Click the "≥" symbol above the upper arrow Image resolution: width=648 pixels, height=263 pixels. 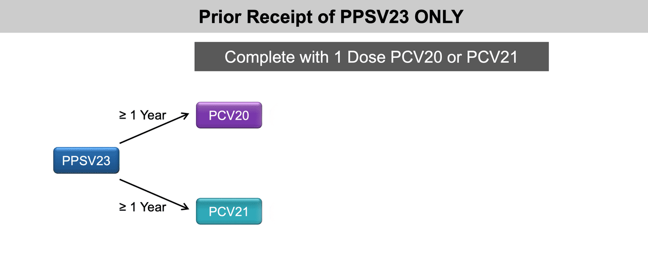pyautogui.click(x=123, y=116)
